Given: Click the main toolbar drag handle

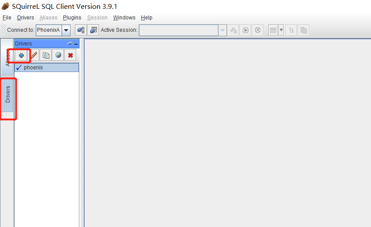Looking at the screenshot, I should 4,30.
